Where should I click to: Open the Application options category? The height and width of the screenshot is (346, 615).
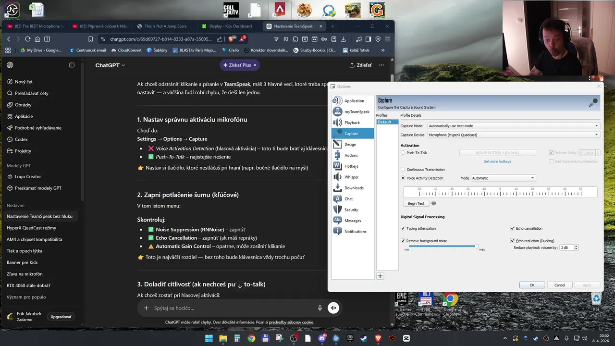353,101
